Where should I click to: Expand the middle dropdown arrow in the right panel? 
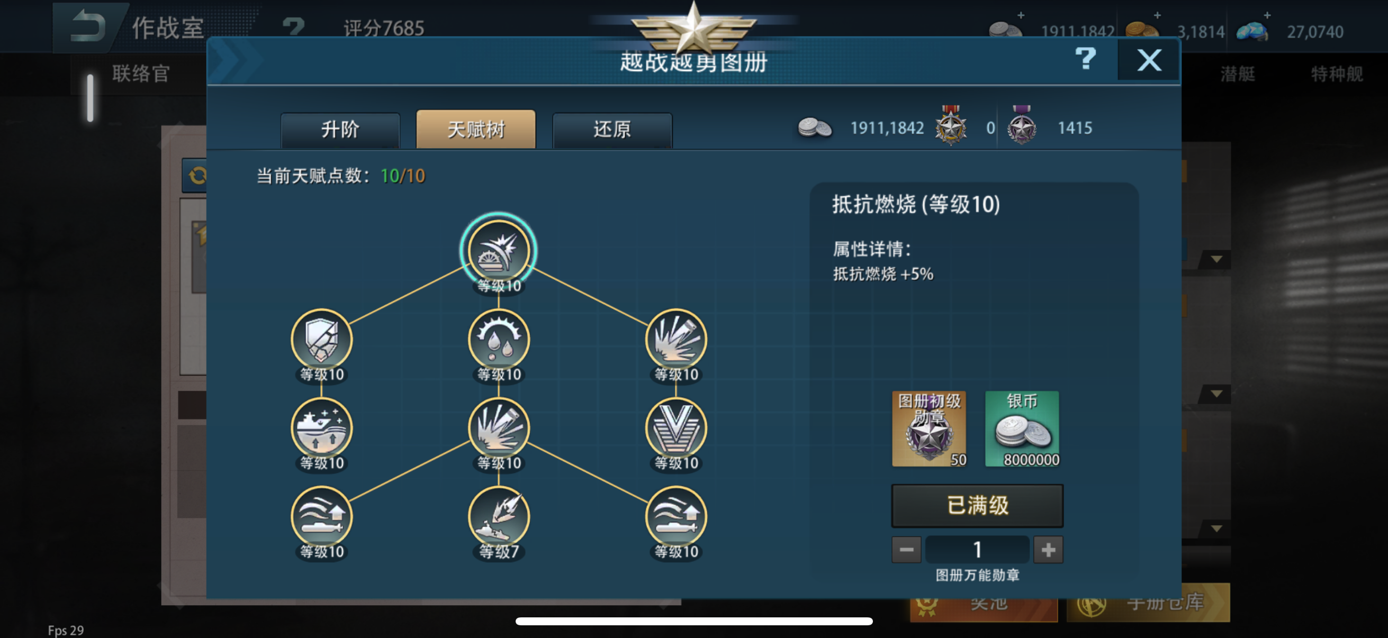(1216, 394)
